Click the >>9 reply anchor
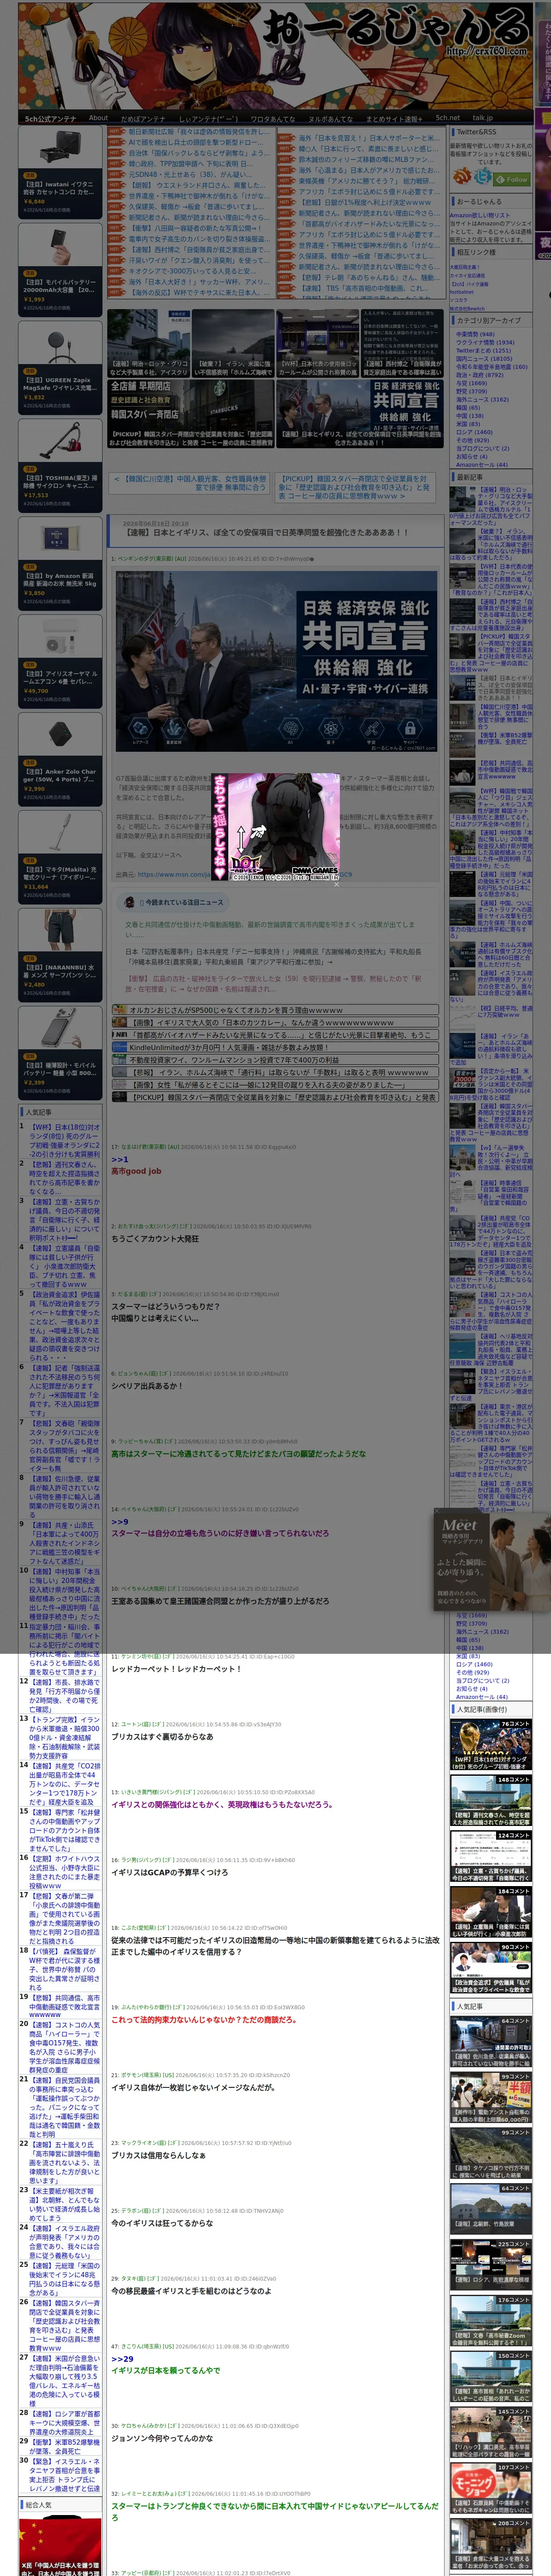 click(x=119, y=1521)
